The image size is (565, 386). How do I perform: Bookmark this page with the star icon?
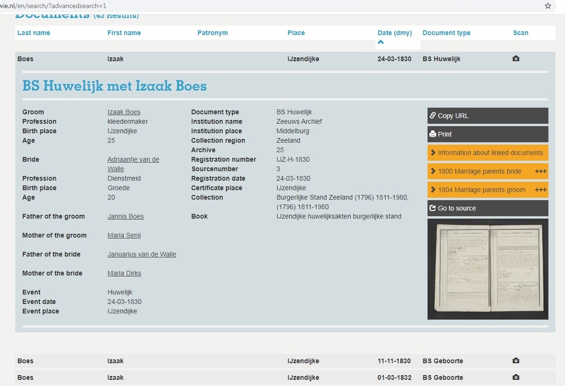click(x=548, y=6)
